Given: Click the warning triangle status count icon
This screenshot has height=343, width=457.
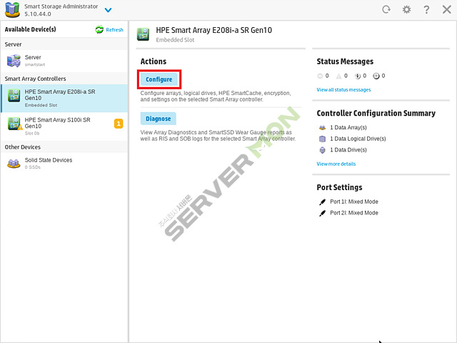Looking at the screenshot, I should click(x=338, y=76).
